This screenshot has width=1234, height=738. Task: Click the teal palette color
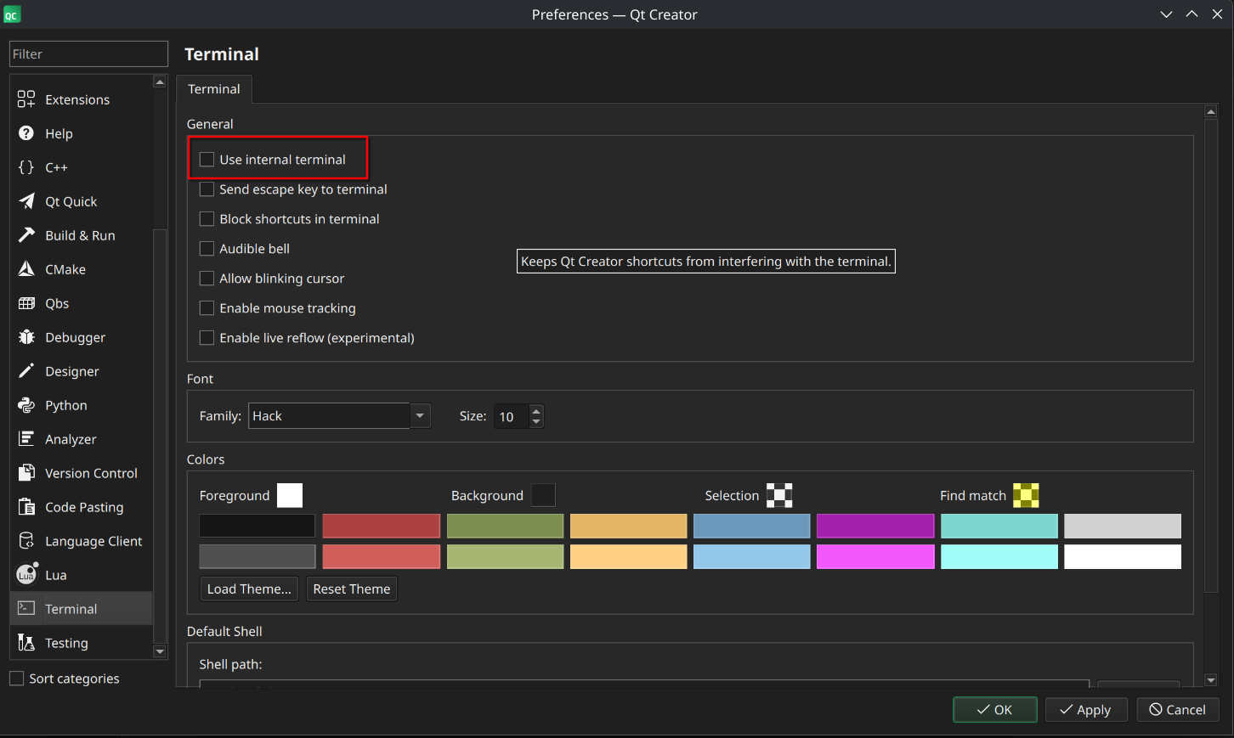pyautogui.click(x=999, y=526)
